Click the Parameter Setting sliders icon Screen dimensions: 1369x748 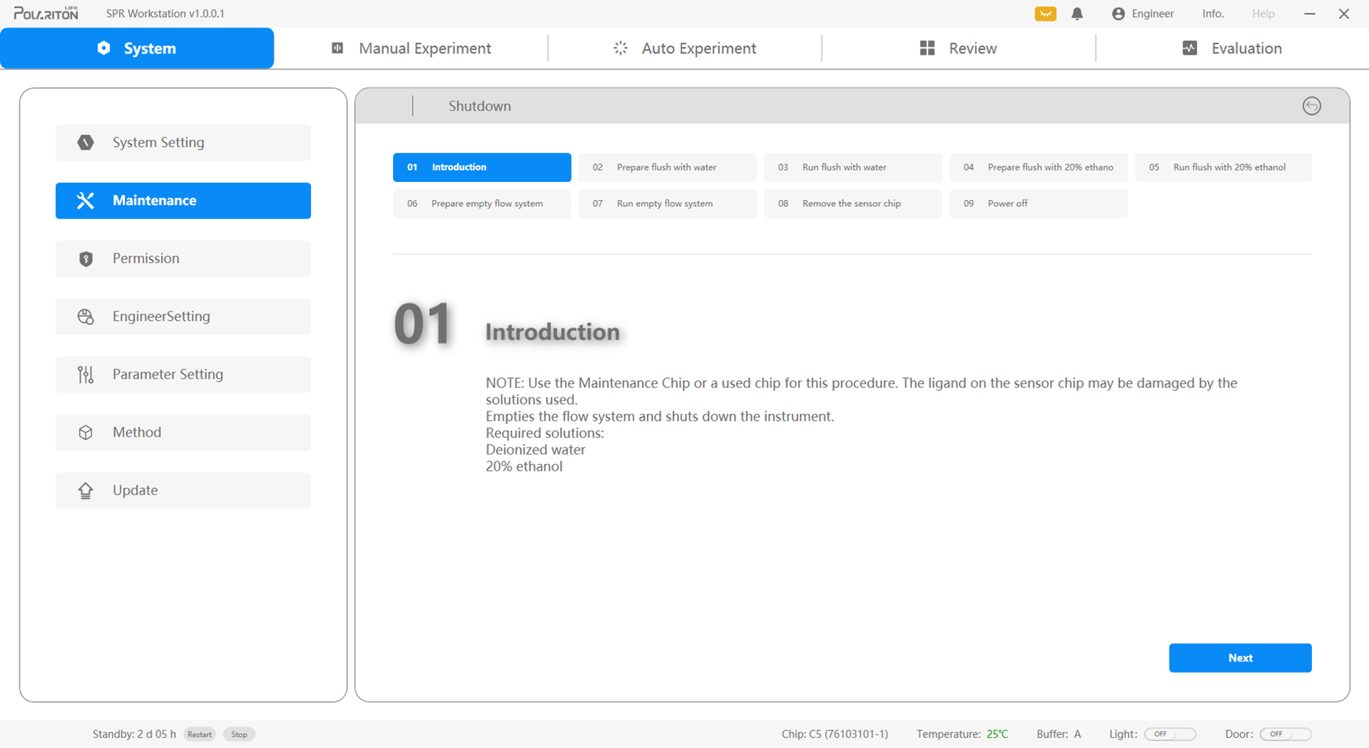[x=86, y=375]
